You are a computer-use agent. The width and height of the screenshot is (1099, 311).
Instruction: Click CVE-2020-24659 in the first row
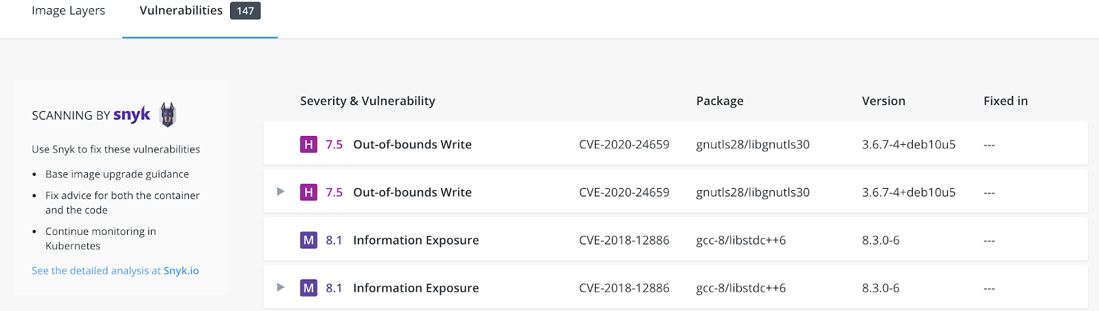(624, 144)
